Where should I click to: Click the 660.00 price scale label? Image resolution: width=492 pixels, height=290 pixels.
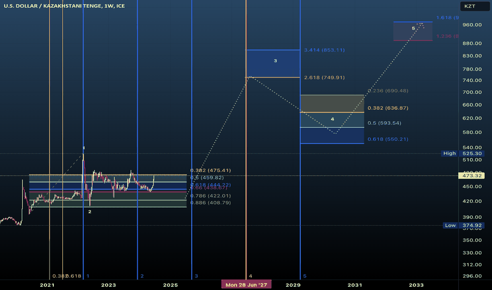click(x=472, y=105)
